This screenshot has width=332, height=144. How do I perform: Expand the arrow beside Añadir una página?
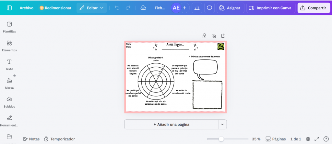point(222,124)
